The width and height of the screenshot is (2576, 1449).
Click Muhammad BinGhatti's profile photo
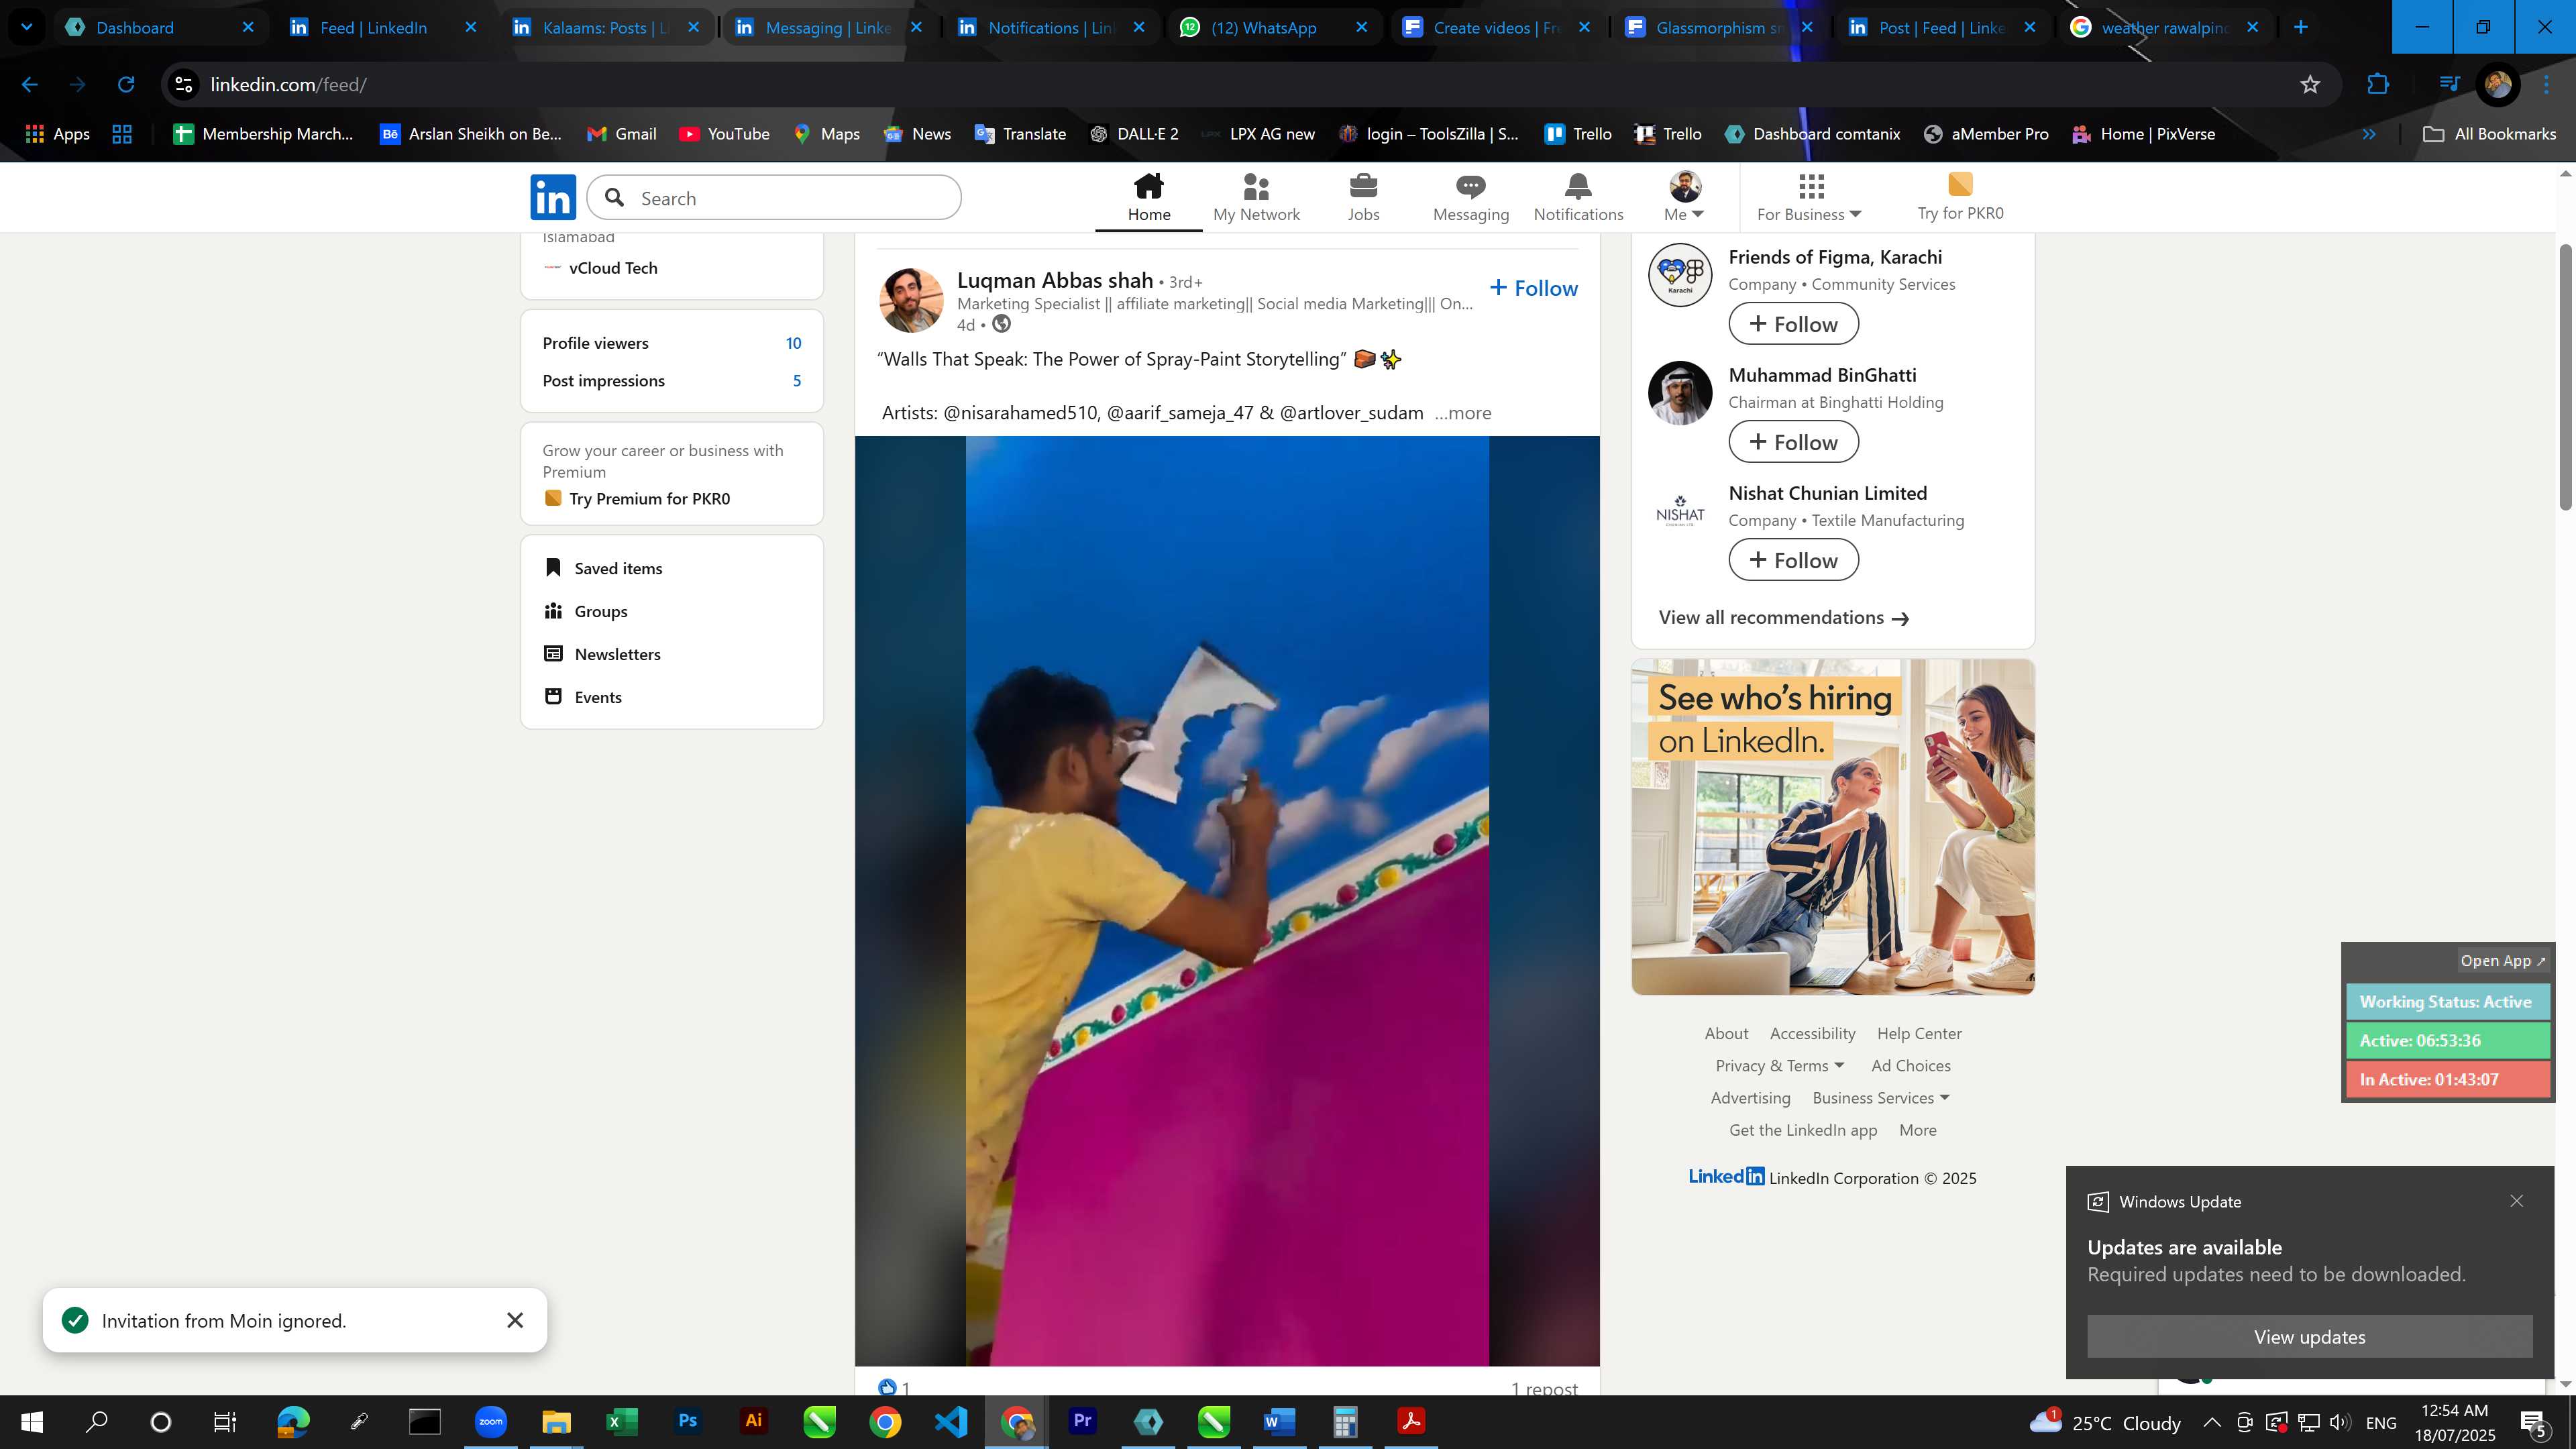pos(1679,393)
